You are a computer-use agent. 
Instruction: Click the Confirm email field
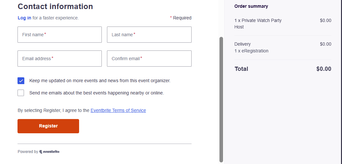[149, 59]
